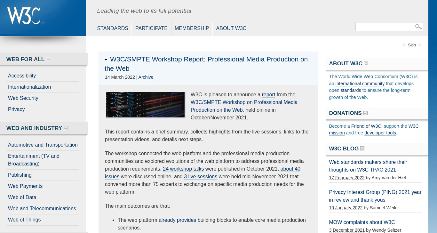Click the left arrow before Skip

(x=404, y=45)
